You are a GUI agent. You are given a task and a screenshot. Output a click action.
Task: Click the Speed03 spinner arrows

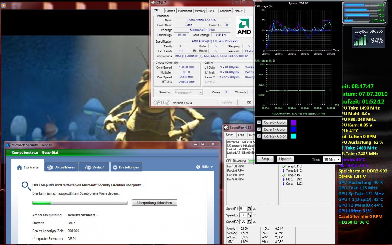point(250,222)
